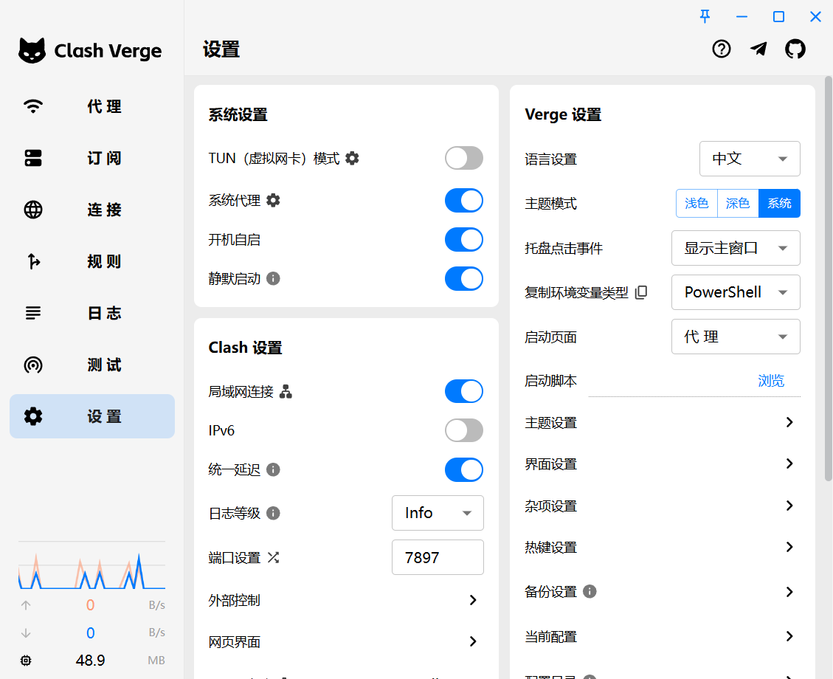Turn on TUN（虚拟网卡）模式
This screenshot has width=833, height=679.
pos(463,158)
